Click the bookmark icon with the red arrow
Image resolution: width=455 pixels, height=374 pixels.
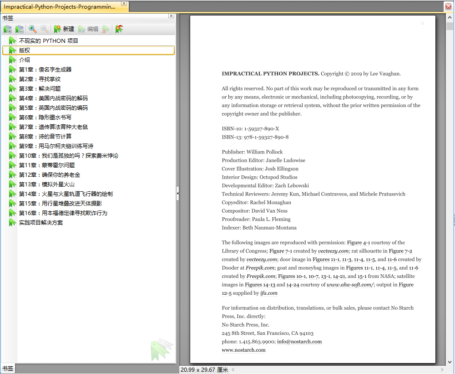tap(119, 29)
